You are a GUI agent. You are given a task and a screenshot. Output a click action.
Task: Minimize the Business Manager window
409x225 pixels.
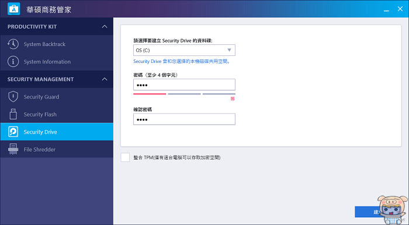pos(386,9)
